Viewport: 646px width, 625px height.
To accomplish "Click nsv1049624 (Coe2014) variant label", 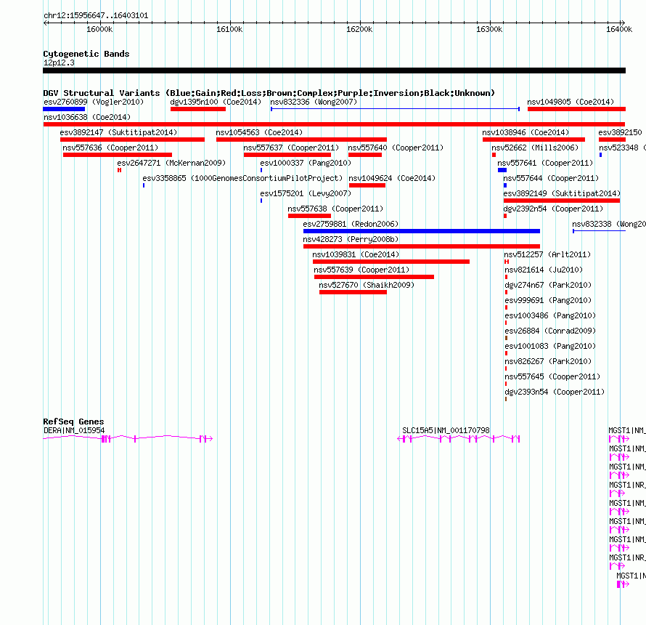I will tap(392, 178).
